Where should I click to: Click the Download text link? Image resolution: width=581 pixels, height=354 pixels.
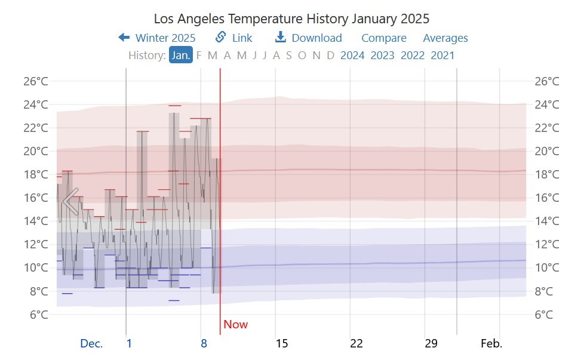(x=316, y=38)
